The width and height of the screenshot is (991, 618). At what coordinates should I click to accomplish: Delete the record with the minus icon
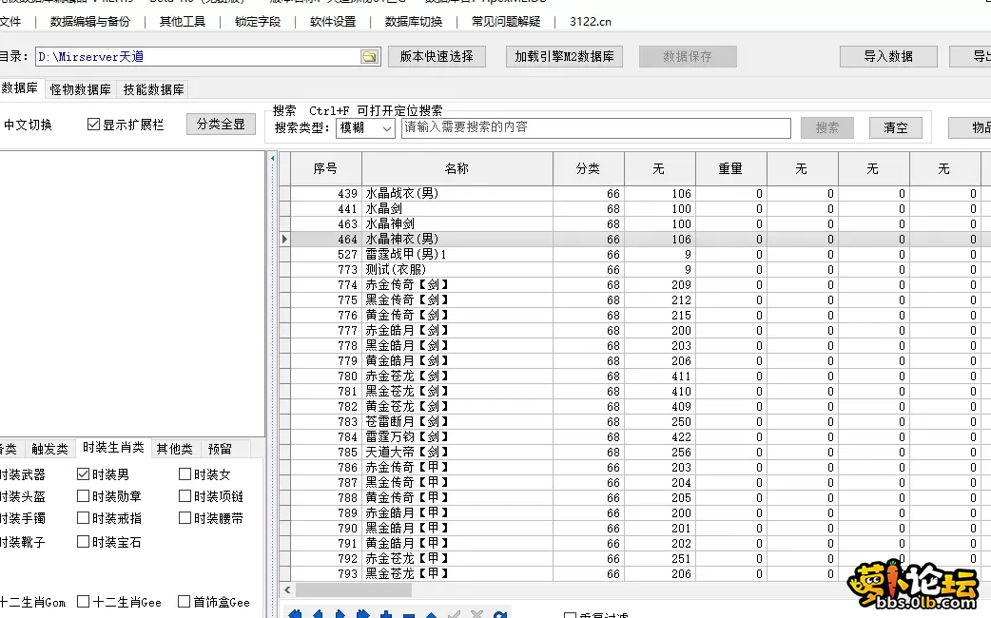click(408, 614)
